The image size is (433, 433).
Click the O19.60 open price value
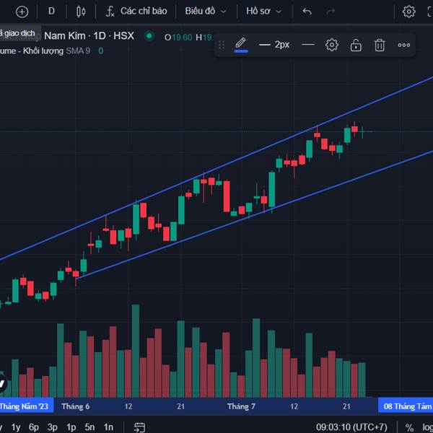tap(178, 38)
